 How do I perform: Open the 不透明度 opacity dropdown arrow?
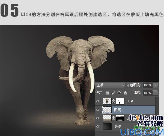[x=155, y=85]
